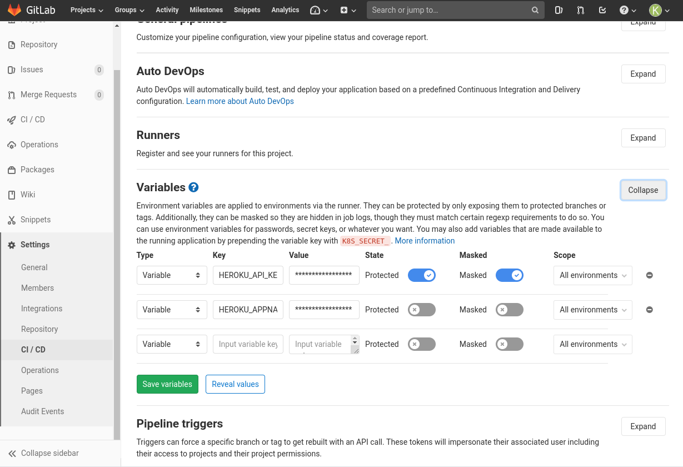Open the Merge Requests icon in top navbar
Viewport: 683px width, 467px height.
(x=581, y=10)
